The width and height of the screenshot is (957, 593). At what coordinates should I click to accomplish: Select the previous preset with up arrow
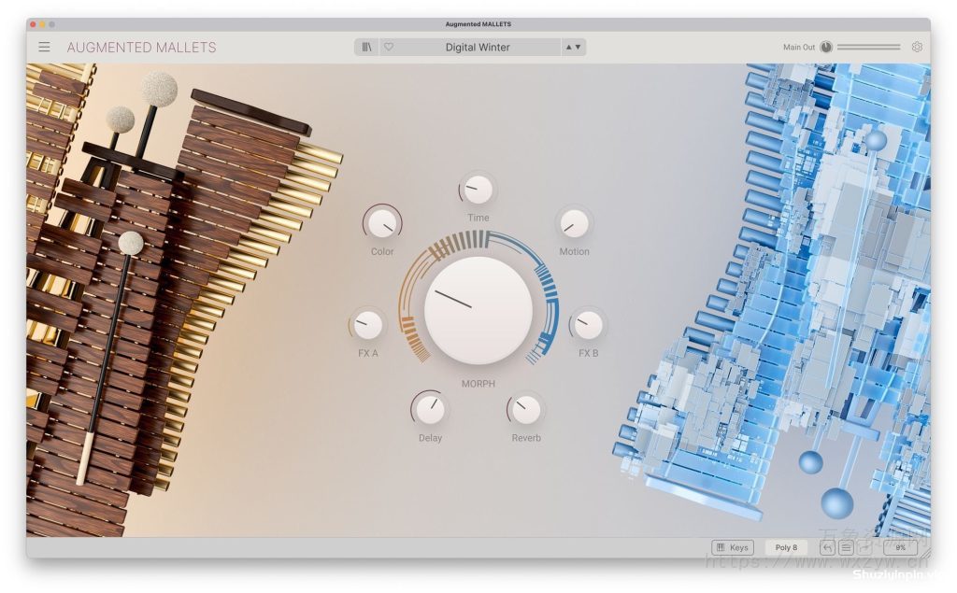click(x=568, y=46)
